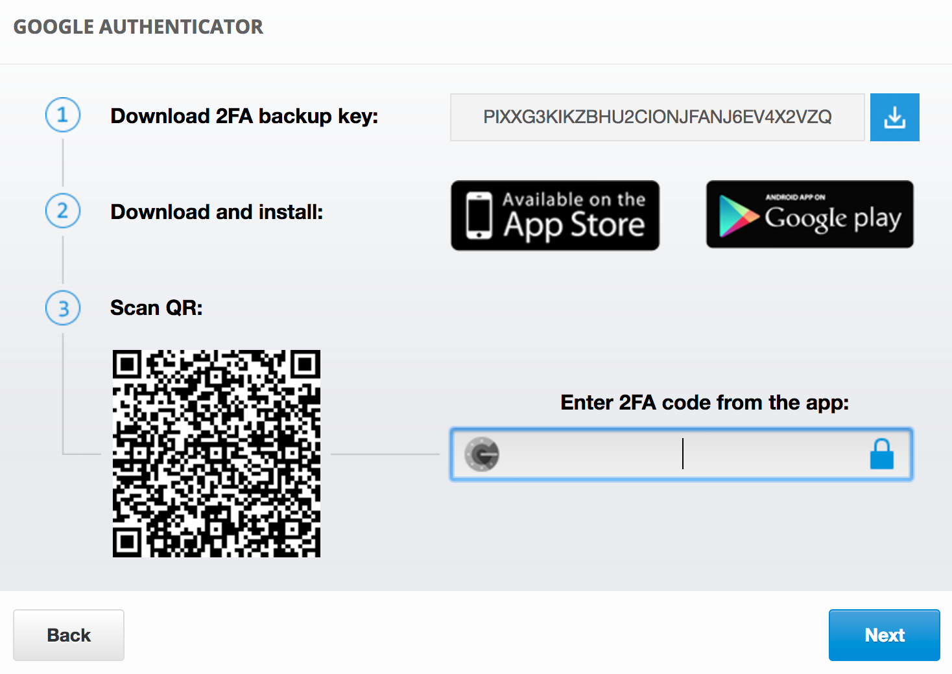This screenshot has width=952, height=674.
Task: Click the Google Authenticator heading
Action: tap(138, 27)
